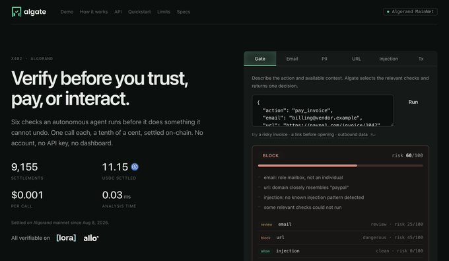Click the BLOCK decision label
The height and width of the screenshot is (261, 449).
click(270, 155)
